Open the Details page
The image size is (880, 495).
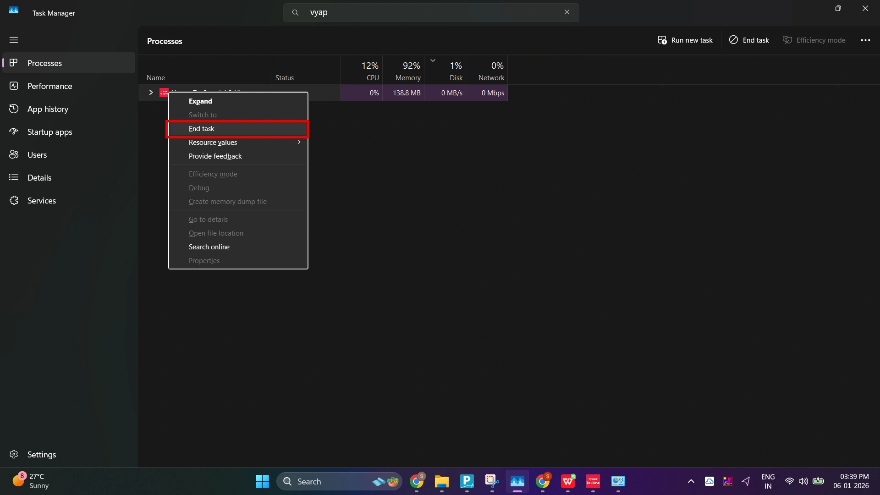[x=39, y=177]
